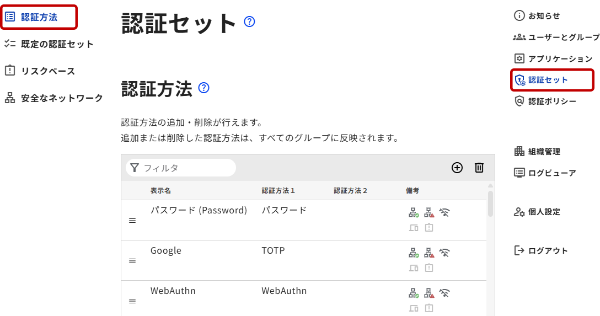Screen dimensions: 600x316
Task: Click help icon beside 認証方法 heading
Action: tap(204, 88)
